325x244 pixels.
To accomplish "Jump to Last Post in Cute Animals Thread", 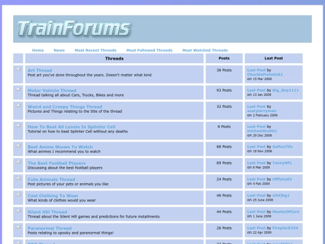I will click(x=256, y=179).
